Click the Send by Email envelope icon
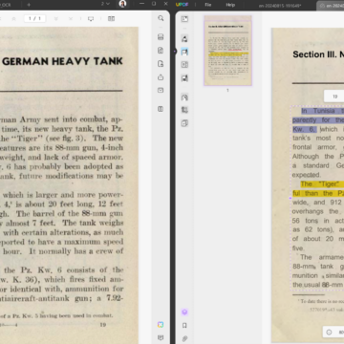 click(x=161, y=91)
